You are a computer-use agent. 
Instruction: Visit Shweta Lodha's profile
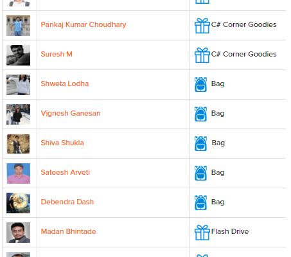click(x=65, y=84)
